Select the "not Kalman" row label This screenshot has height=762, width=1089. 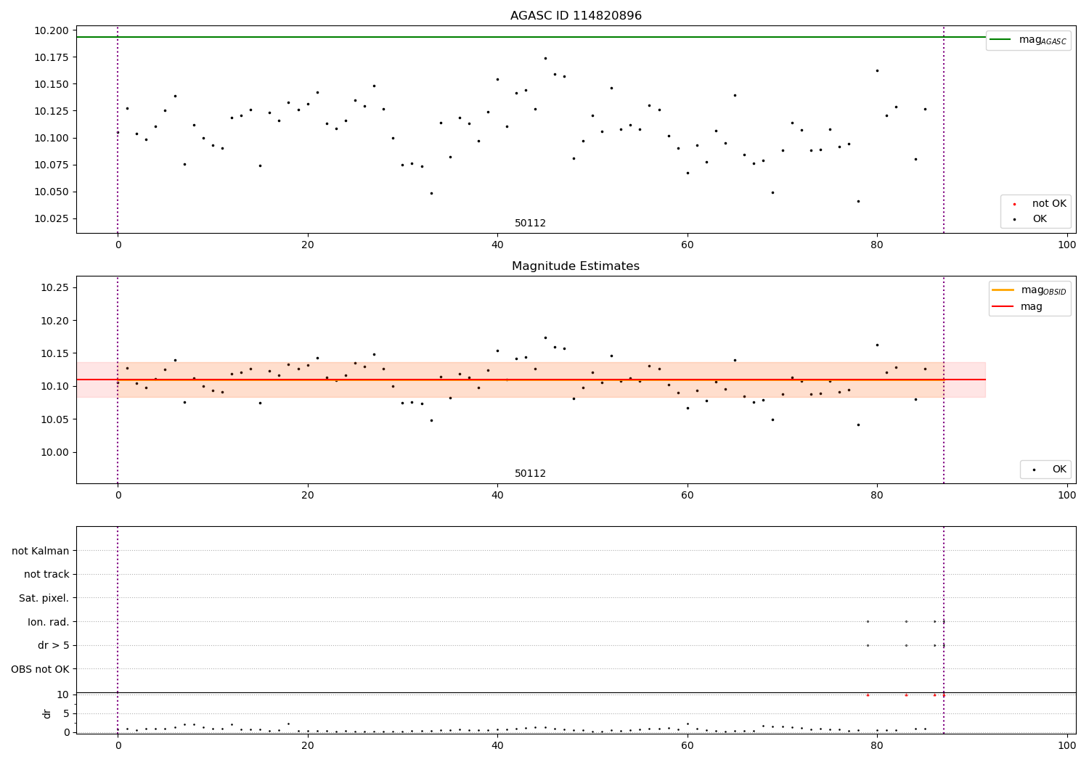point(41,552)
